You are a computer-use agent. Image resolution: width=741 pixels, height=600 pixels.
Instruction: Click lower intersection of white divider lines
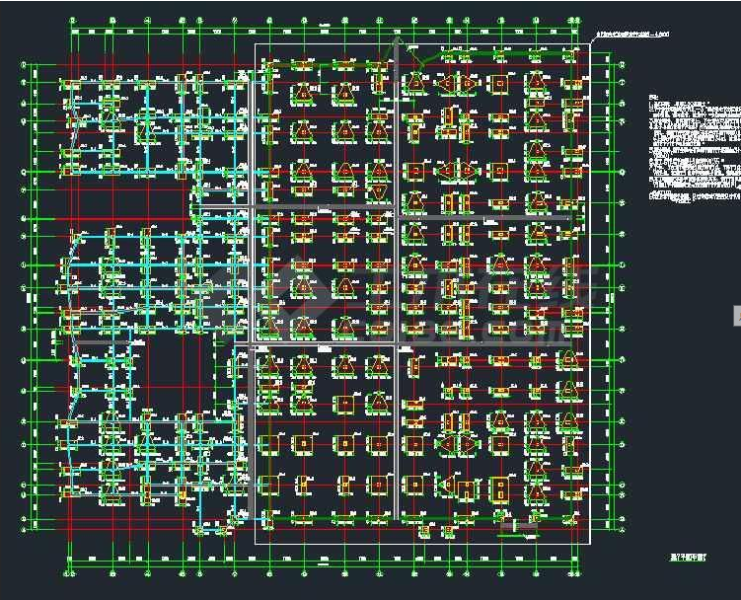click(x=397, y=345)
